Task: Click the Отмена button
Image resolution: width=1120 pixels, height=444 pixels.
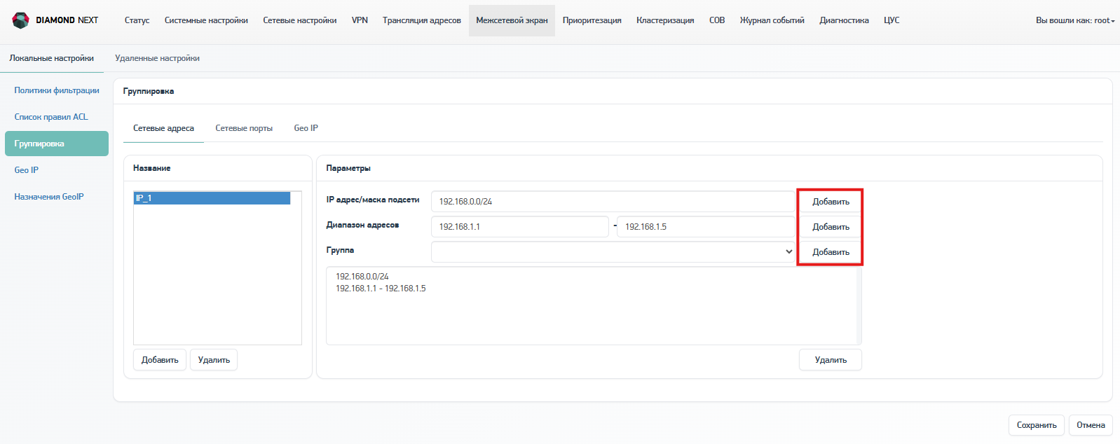Action: pyautogui.click(x=1091, y=425)
